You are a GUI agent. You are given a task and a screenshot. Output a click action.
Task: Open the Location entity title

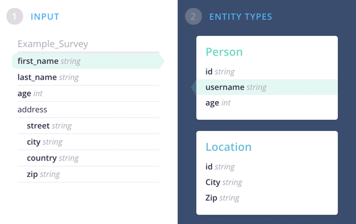point(229,147)
